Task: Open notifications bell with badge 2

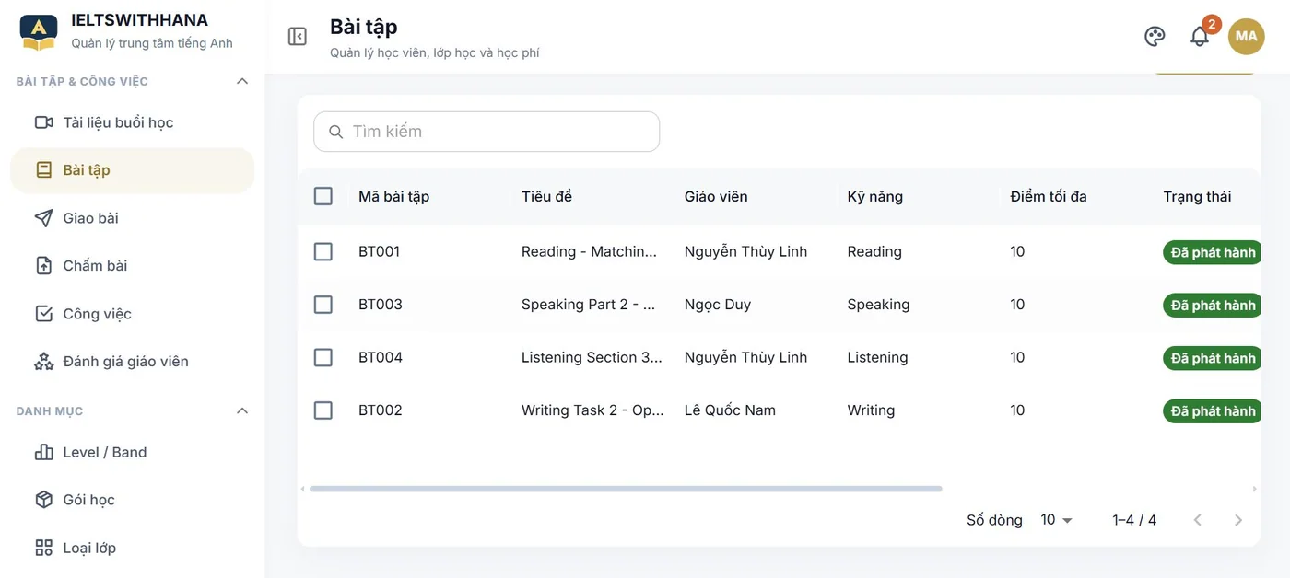Action: point(1200,36)
